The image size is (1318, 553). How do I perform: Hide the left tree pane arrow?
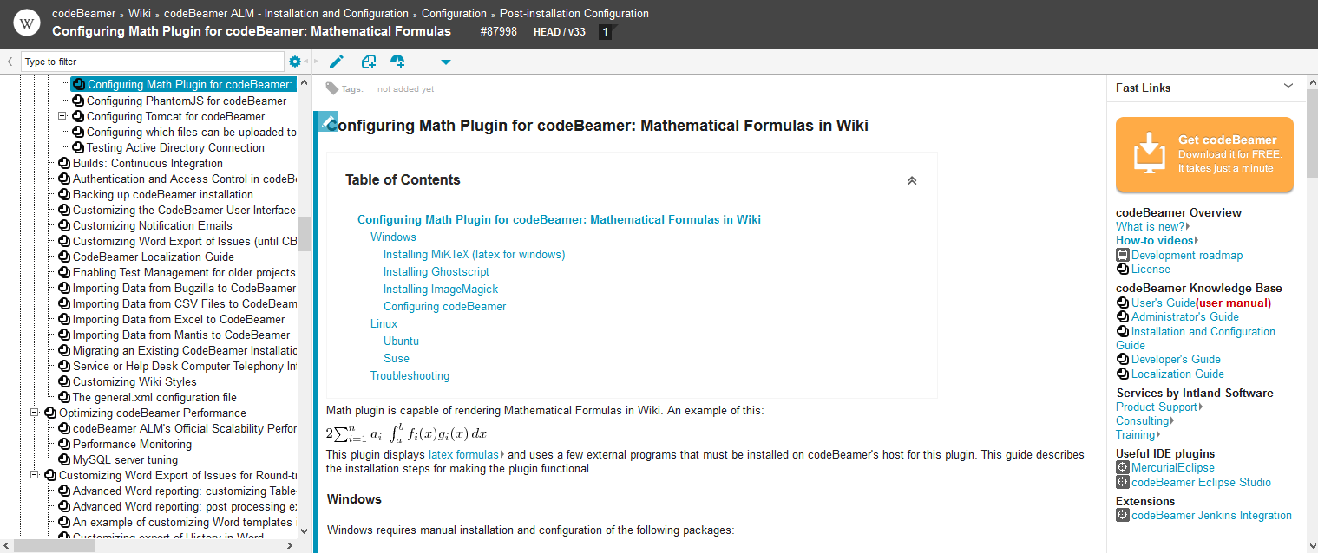(10, 62)
